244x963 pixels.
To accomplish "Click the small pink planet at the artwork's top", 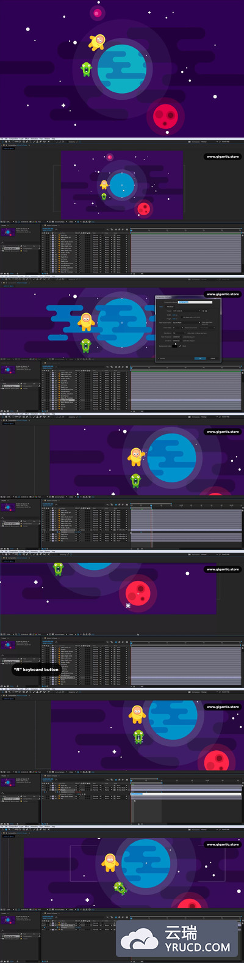I will click(97, 12).
